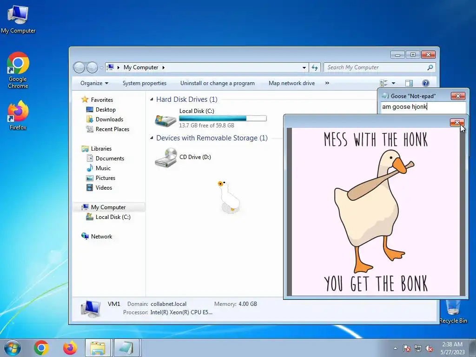This screenshot has height=357, width=476.
Task: Open the view options dropdown arrow
Action: (393, 83)
